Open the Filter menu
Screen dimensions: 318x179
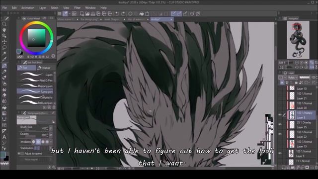click(78, 8)
